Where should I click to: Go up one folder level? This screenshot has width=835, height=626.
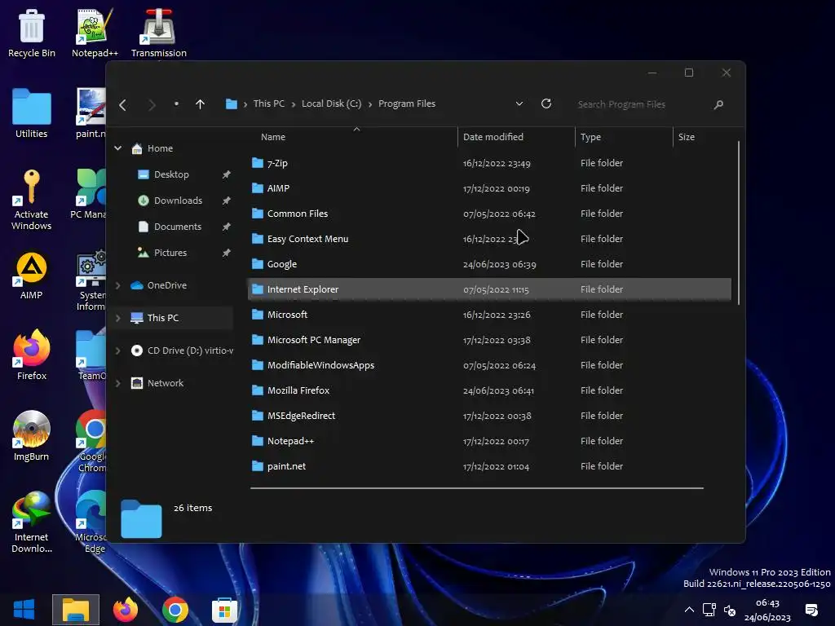[200, 104]
